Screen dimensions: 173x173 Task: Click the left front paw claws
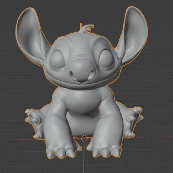pos(61,152)
